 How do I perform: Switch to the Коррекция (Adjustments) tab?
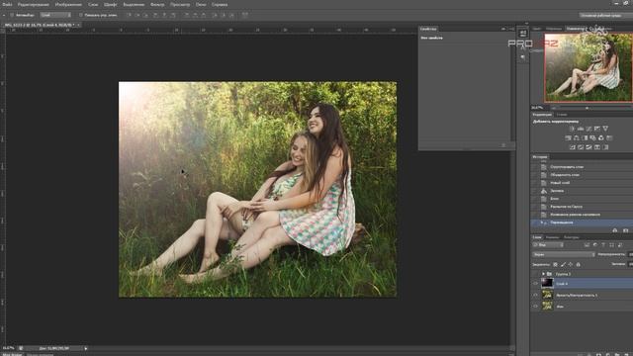(542, 115)
